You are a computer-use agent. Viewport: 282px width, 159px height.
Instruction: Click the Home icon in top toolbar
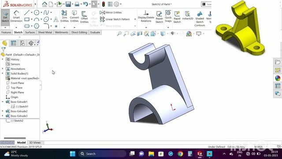pos(45,4)
